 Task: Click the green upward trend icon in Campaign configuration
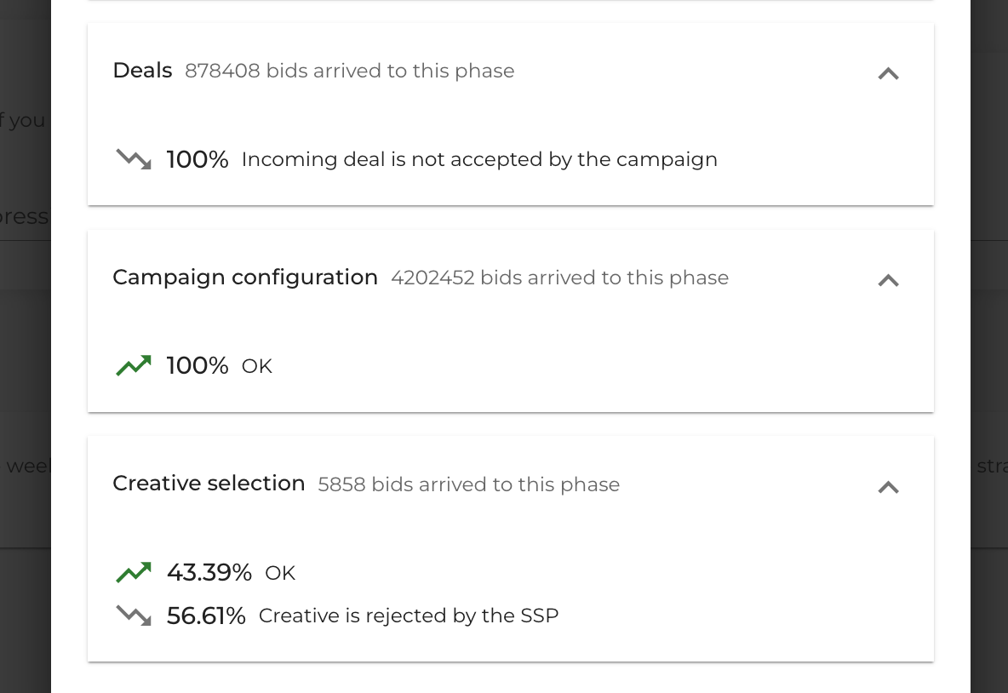click(134, 366)
